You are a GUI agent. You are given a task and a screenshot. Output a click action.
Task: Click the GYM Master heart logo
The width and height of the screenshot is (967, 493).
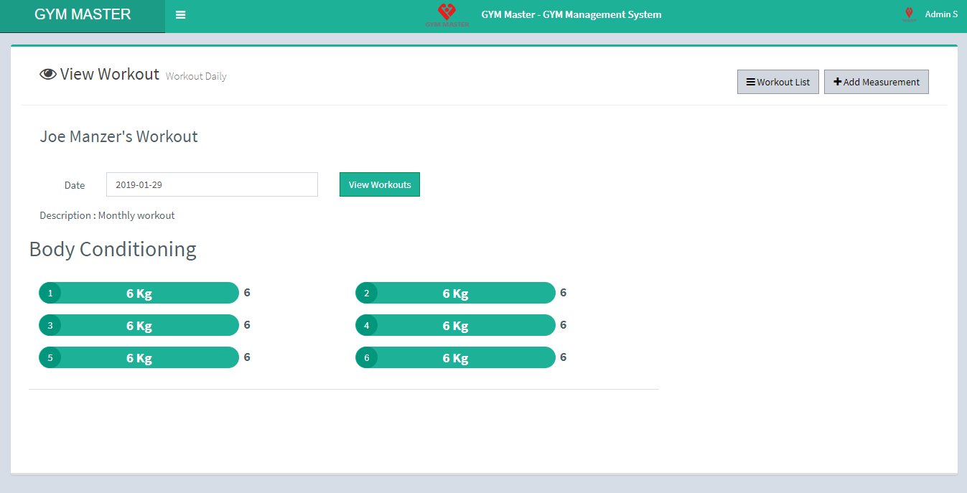pyautogui.click(x=447, y=14)
